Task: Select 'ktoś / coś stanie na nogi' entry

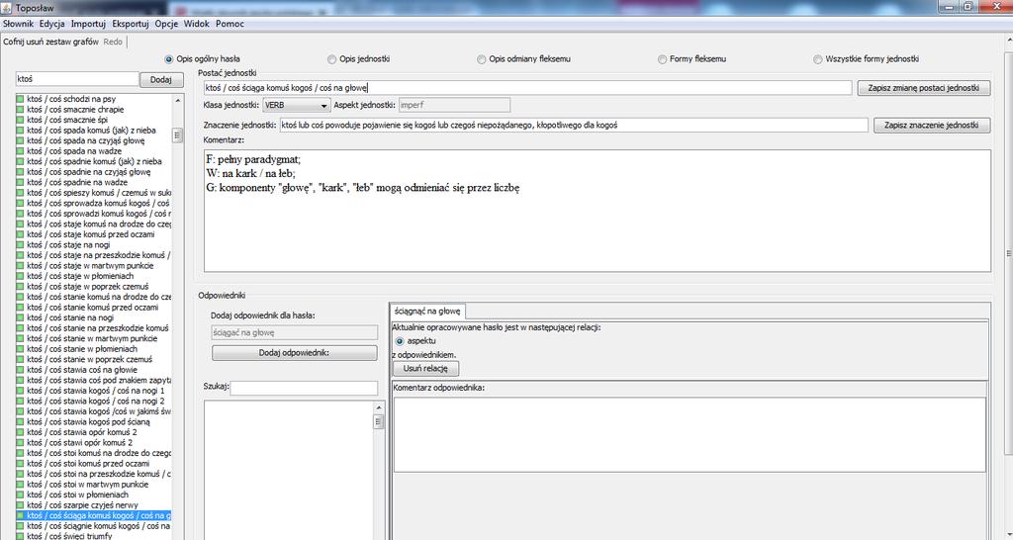Action: point(70,317)
